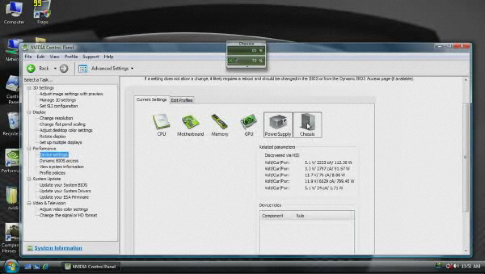Select Update your System Drivers
The image size is (485, 274).
point(65,191)
